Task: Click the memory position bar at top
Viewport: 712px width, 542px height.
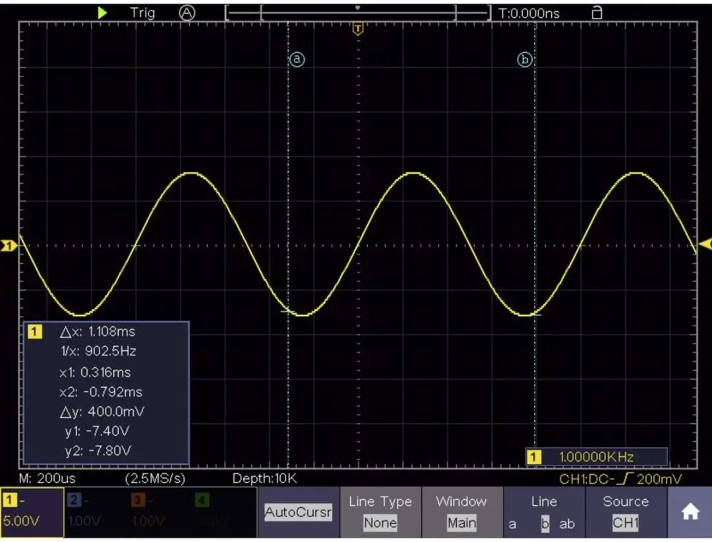Action: point(358,13)
